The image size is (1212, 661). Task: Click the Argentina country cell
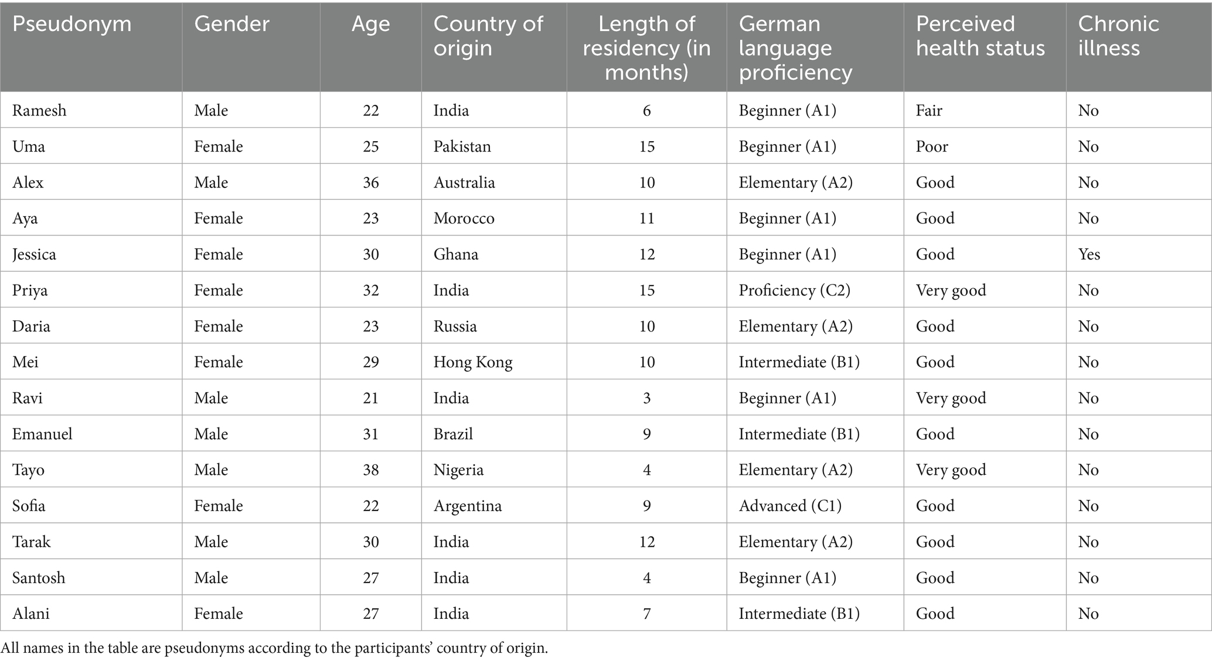point(468,506)
